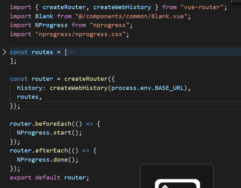Image resolution: width=241 pixels, height=188 pixels.
Task: Click NProgress in the third import line
Action: [51, 25]
